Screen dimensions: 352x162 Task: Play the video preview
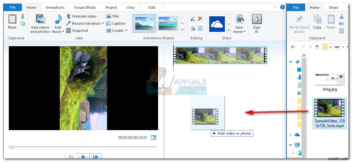[83, 156]
